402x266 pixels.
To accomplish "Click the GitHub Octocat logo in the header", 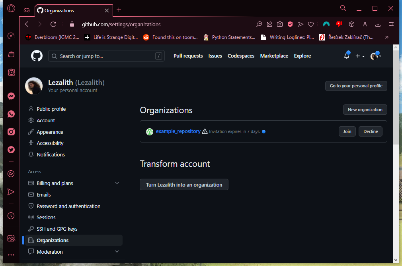I will 37,56.
